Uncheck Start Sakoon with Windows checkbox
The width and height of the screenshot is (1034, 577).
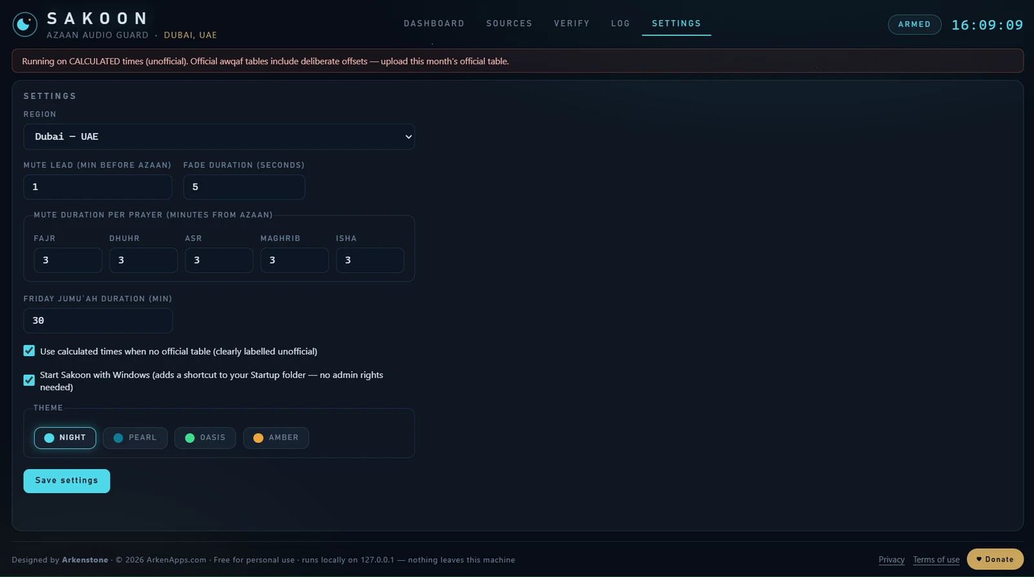29,380
